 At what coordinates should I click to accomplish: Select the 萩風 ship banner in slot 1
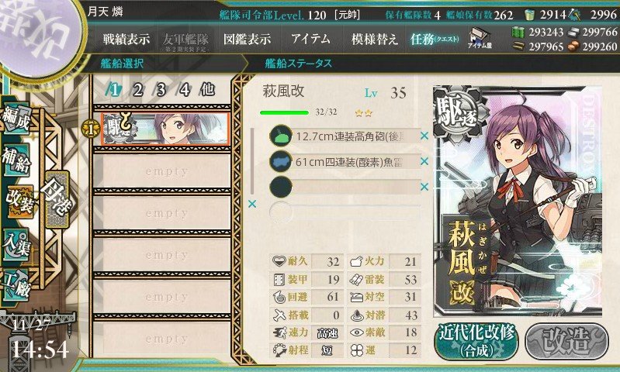click(165, 129)
